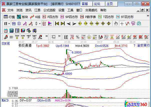Click the pencil with ruler tool
Image resolution: width=151 pixels, height=107 pixels.
(40, 37)
